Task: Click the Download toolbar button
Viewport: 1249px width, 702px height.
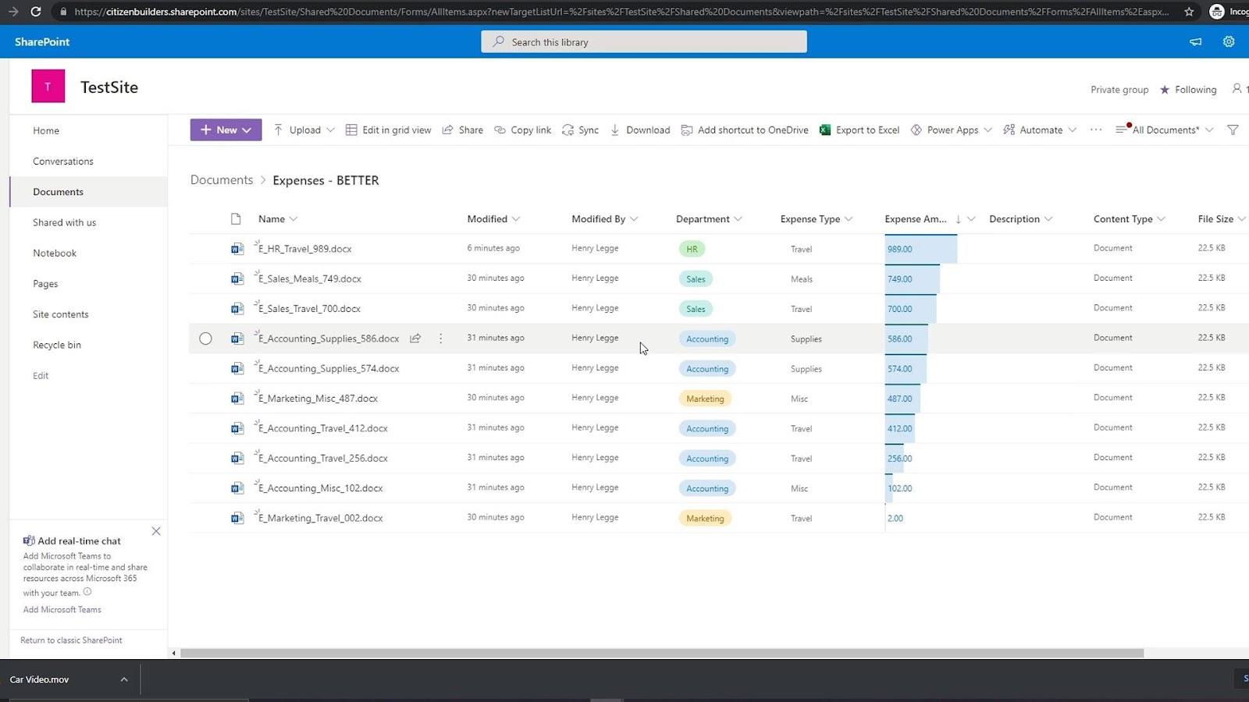Action: pos(639,130)
